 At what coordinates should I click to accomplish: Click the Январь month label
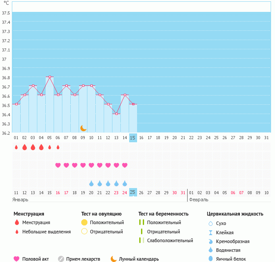(x=20, y=199)
